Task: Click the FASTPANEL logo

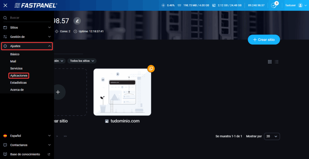Action: 36,5
